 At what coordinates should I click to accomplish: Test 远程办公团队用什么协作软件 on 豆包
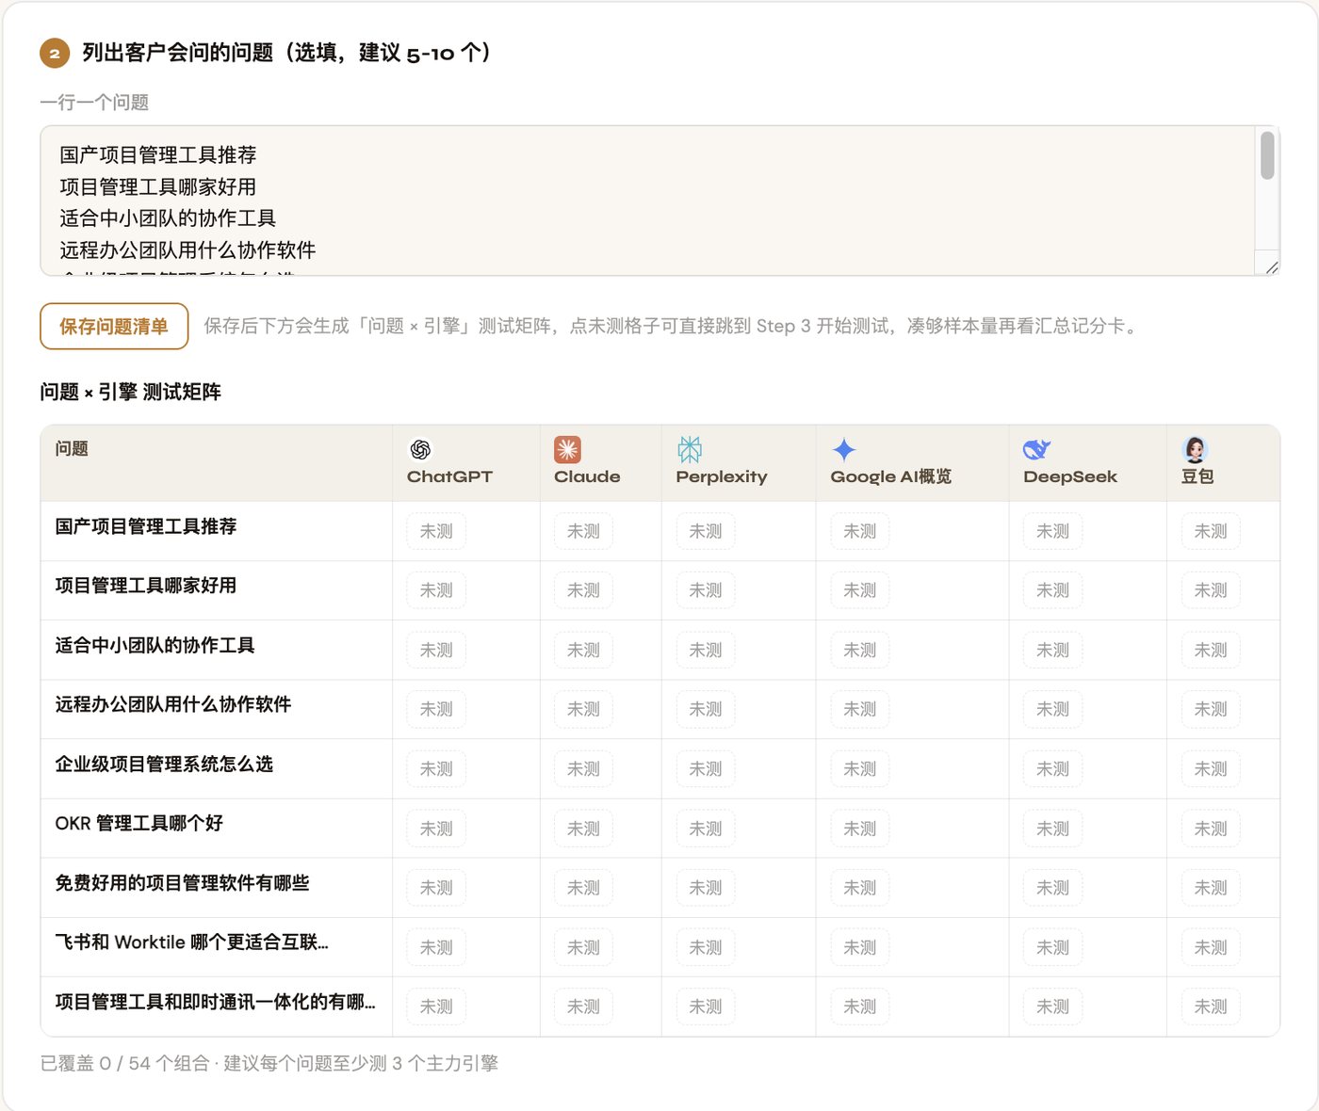pos(1211,709)
